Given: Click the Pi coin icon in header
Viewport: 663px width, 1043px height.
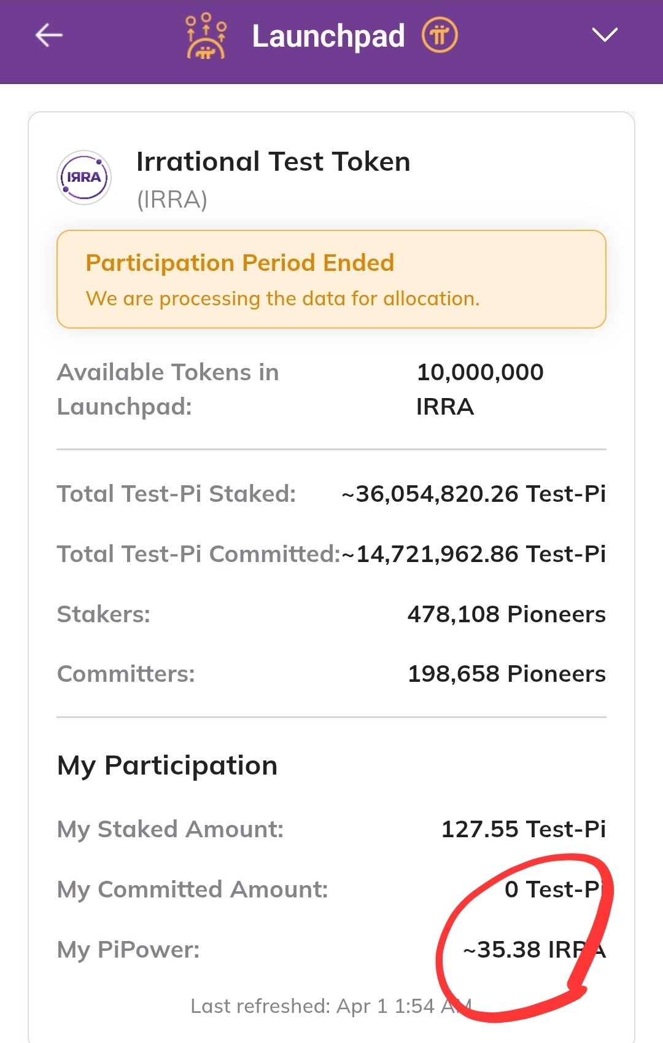Looking at the screenshot, I should point(440,36).
